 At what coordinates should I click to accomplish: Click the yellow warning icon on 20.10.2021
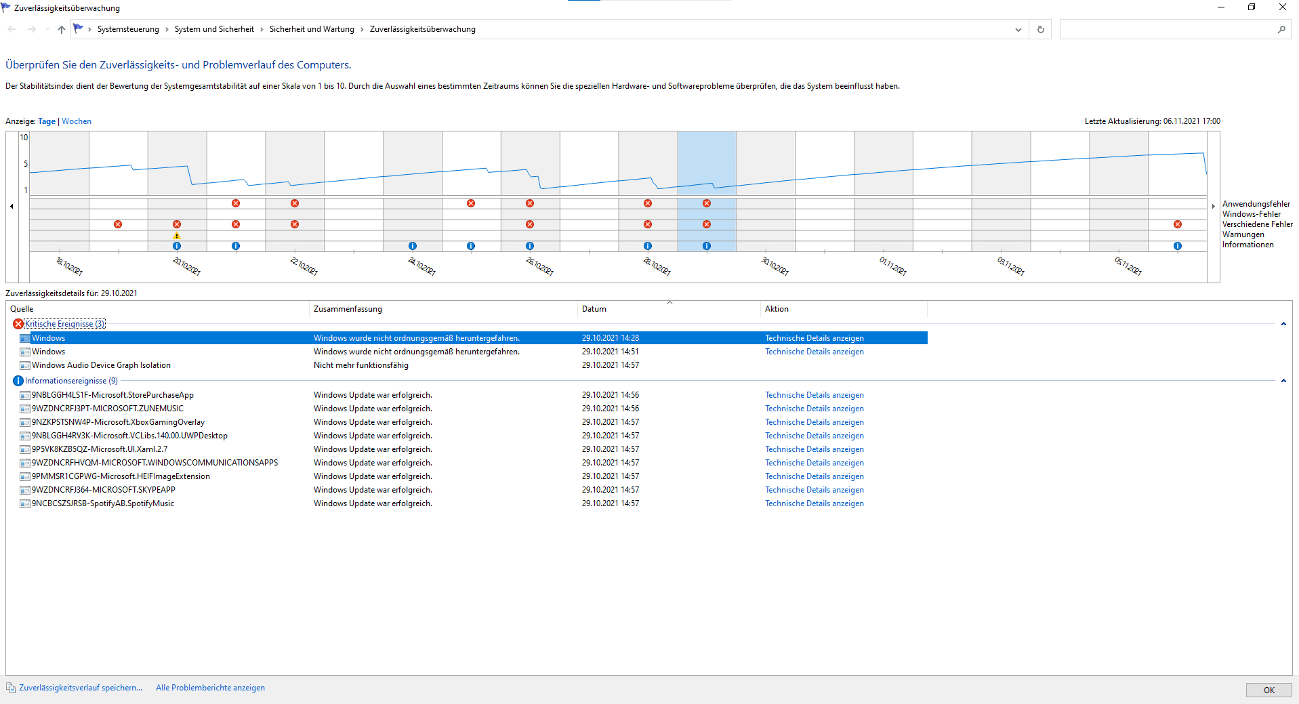pos(177,236)
